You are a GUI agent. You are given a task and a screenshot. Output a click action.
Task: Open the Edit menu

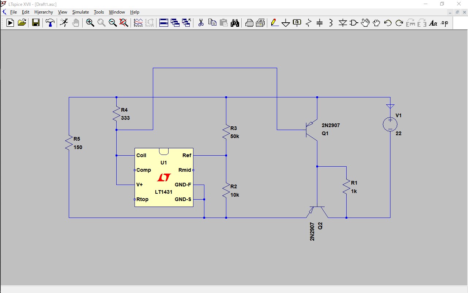point(25,12)
